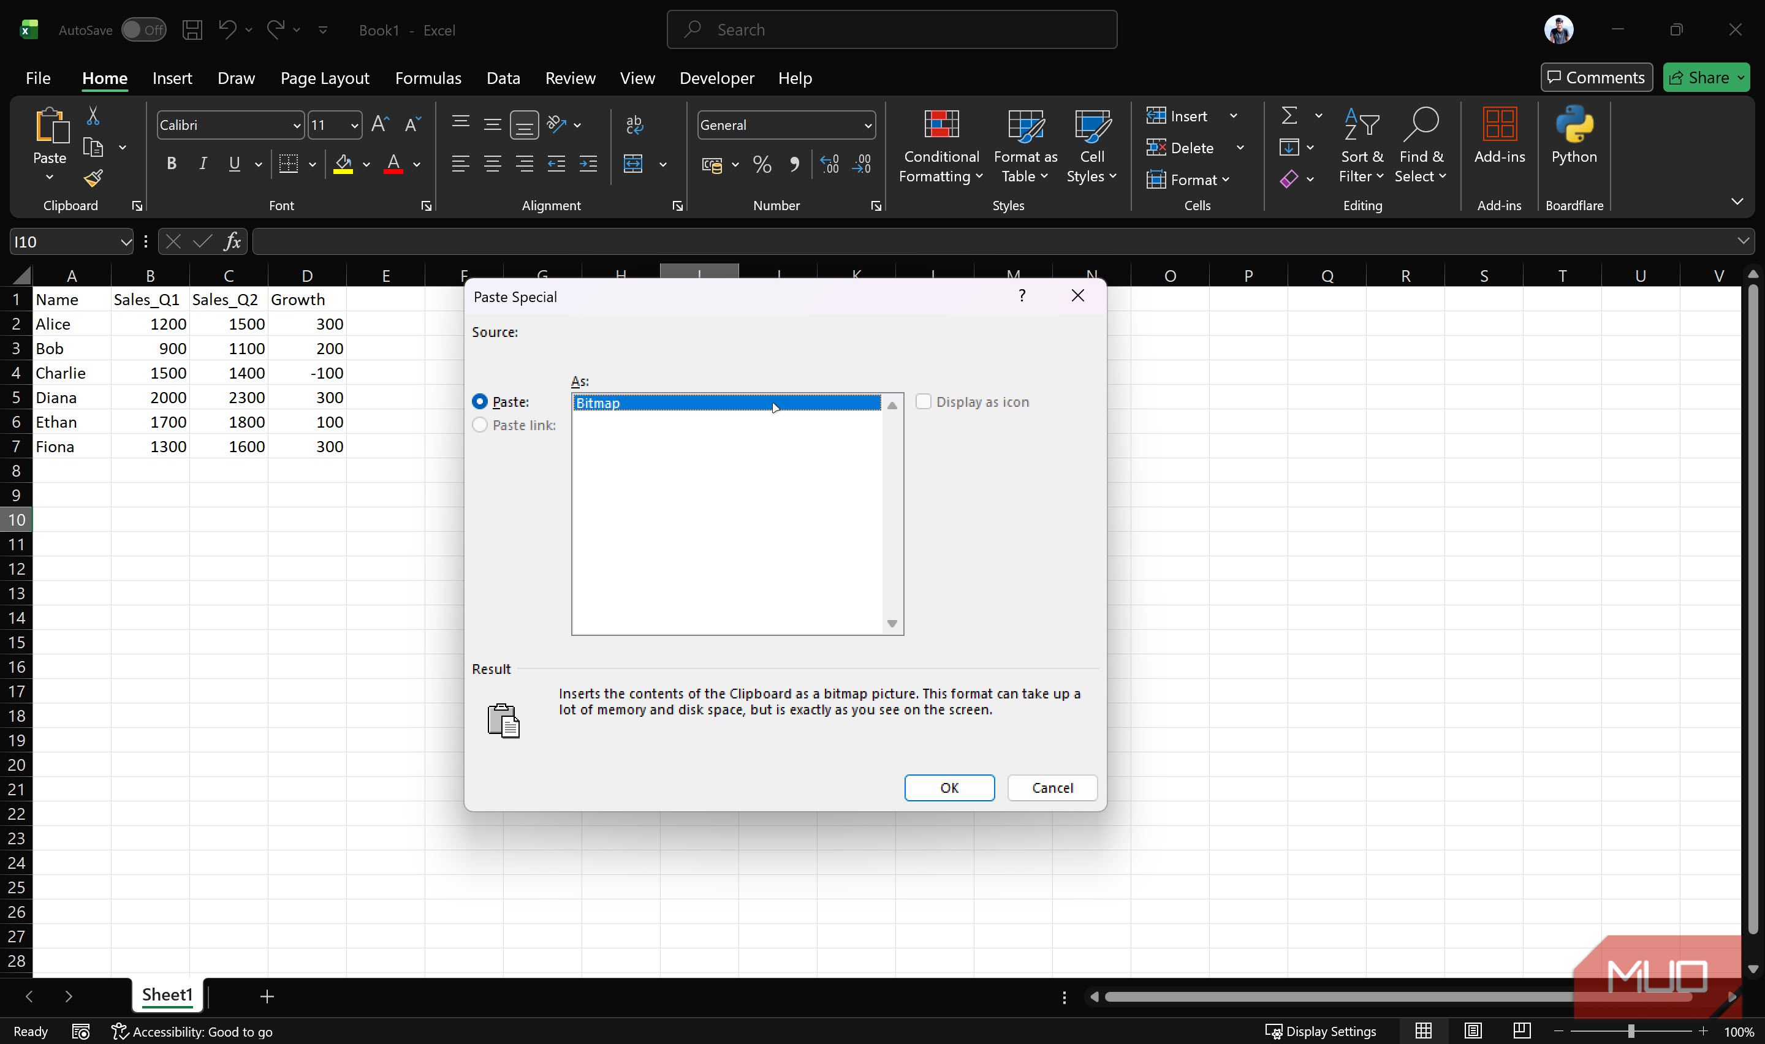Viewport: 1765px width, 1044px height.
Task: Click the AutoSum sigma icon
Action: 1289,115
